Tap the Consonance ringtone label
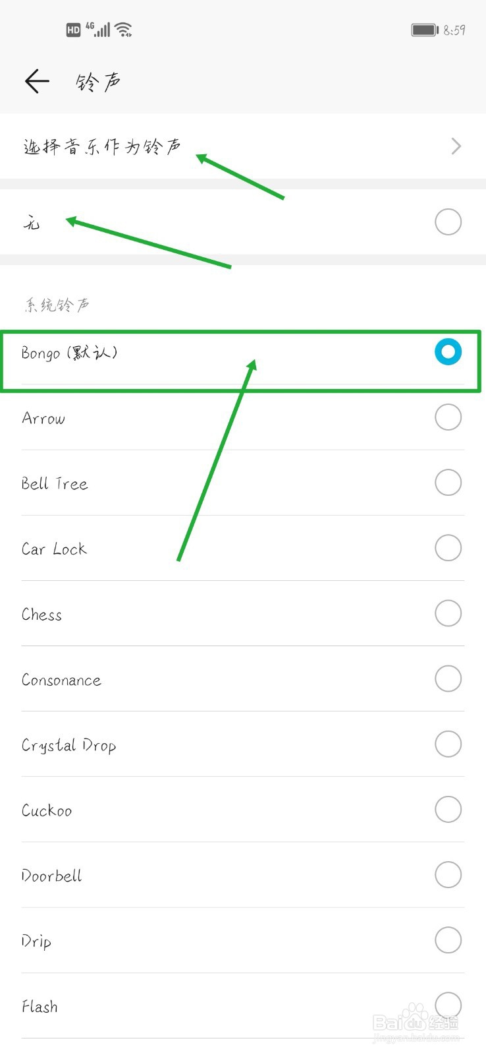The image size is (486, 1055). pyautogui.click(x=61, y=680)
